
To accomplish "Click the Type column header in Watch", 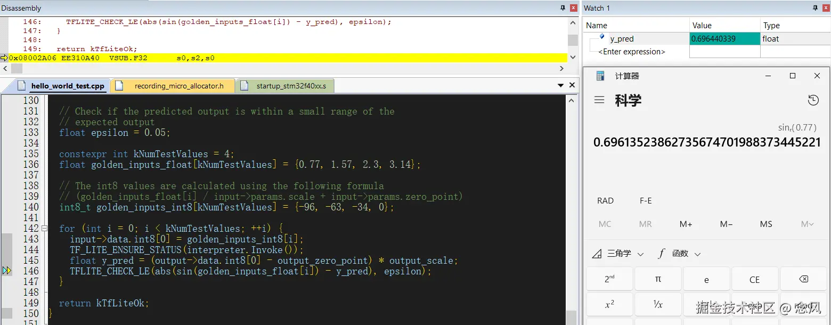I will click(795, 25).
